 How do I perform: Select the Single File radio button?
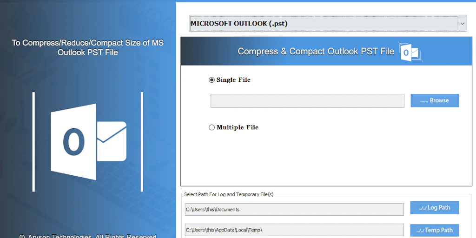click(212, 80)
